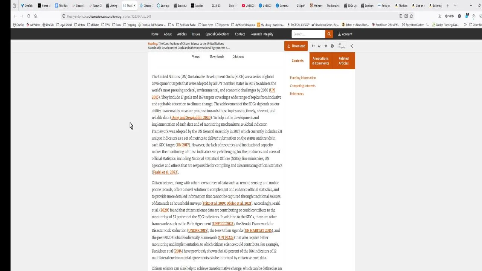Open the browser downloads arrow icon
This screenshot has height=271, width=482.
pos(439,16)
